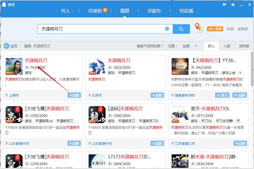Open the feedback chat bubble icon

[x=224, y=5]
